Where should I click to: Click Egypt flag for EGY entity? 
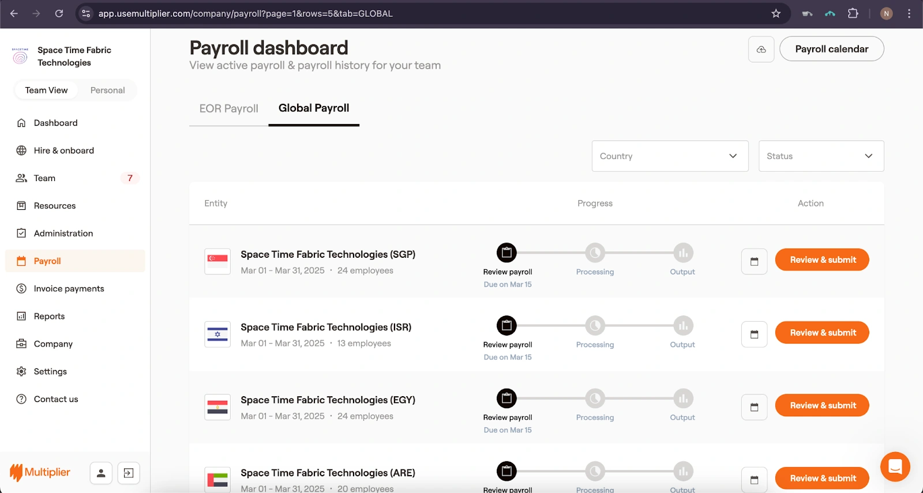(217, 407)
